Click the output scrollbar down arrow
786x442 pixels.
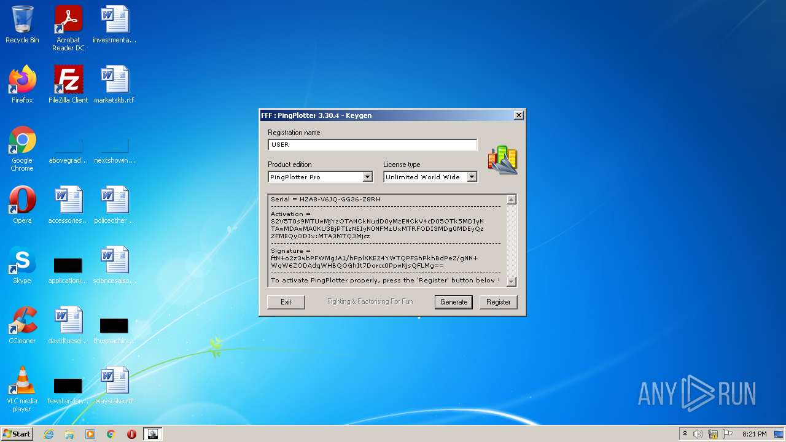pos(512,282)
